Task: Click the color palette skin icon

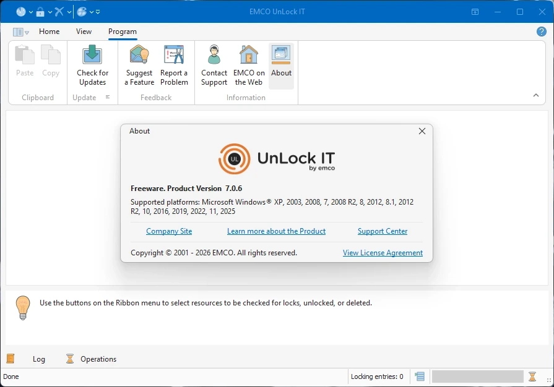Action: 82,12
